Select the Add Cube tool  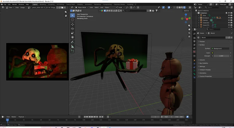coord(73,51)
